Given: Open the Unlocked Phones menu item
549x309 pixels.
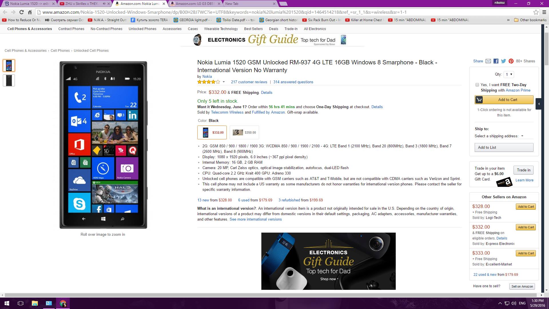Looking at the screenshot, I should coord(142,29).
